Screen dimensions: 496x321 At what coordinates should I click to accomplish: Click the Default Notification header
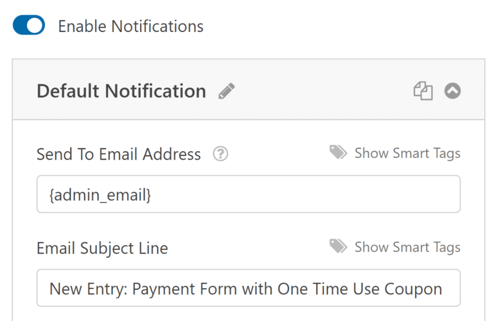[x=121, y=91]
